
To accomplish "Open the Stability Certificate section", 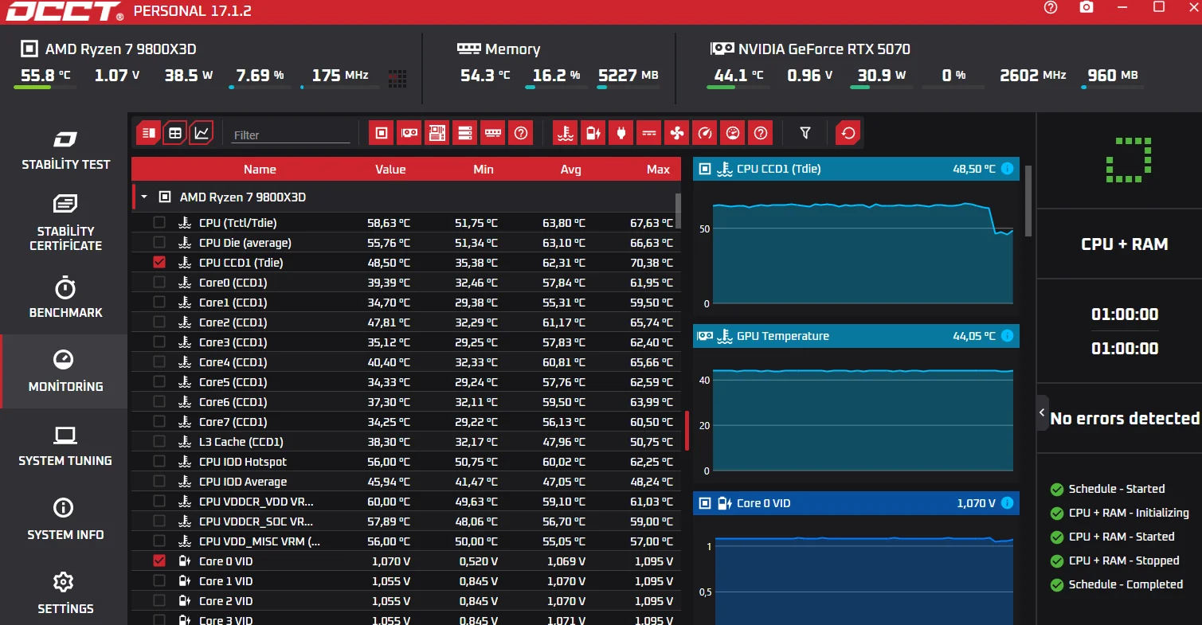I will tap(65, 223).
